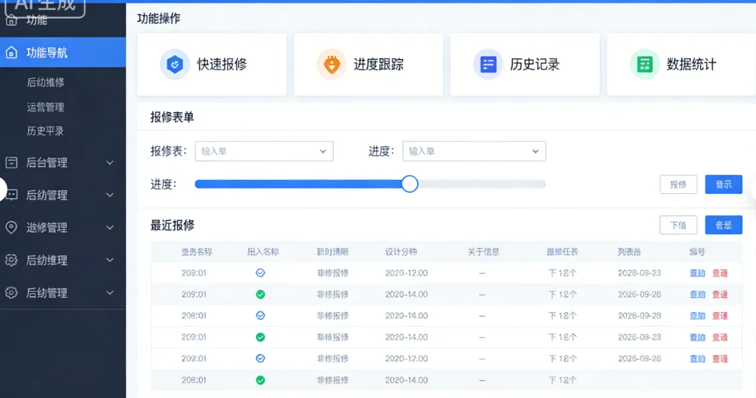Image resolution: width=756 pixels, height=398 pixels.
Task: Open the 报修表 input dropdown
Action: pos(264,151)
